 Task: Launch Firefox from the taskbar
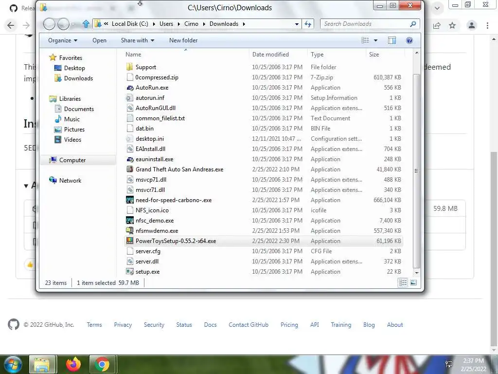pos(73,364)
